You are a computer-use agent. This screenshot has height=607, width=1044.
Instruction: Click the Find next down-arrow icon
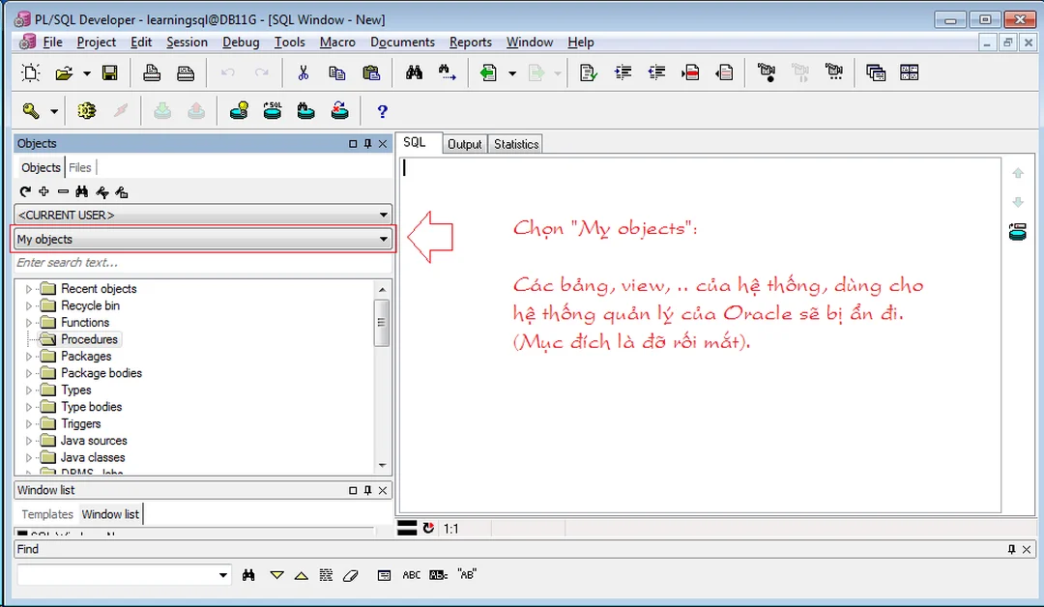(x=277, y=575)
